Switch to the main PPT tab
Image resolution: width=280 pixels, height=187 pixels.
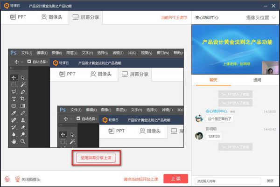tap(18, 17)
